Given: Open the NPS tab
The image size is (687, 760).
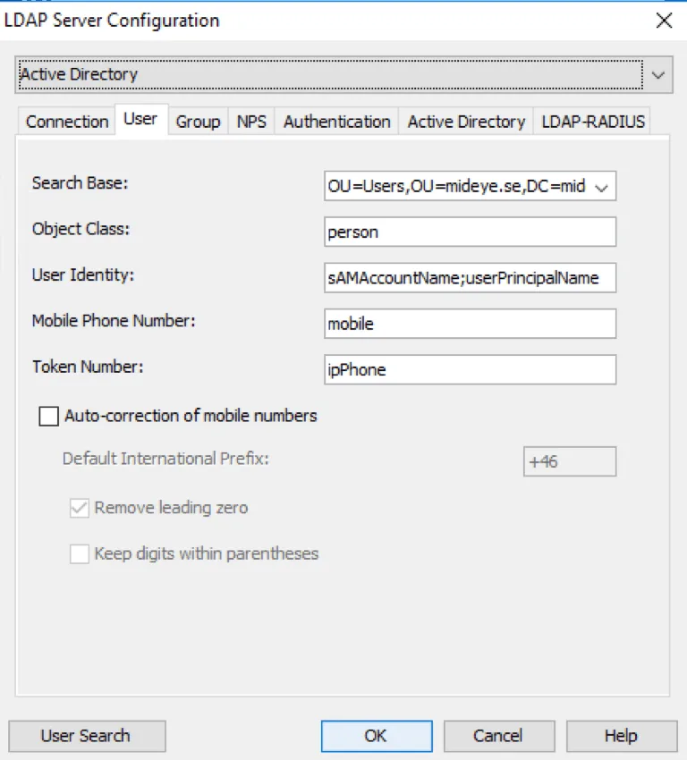Looking at the screenshot, I should (251, 122).
